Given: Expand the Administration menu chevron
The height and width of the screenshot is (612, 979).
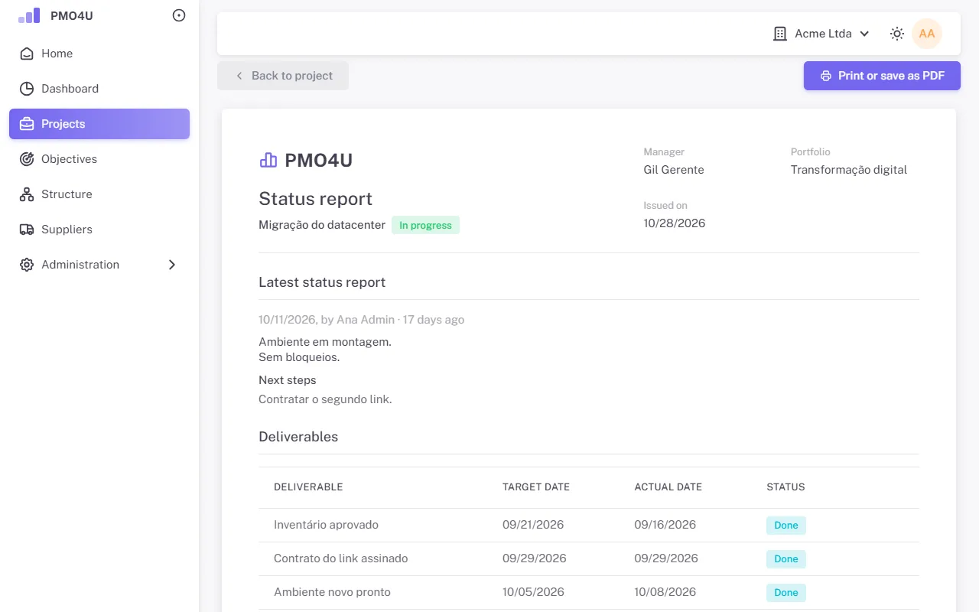Looking at the screenshot, I should point(172,265).
